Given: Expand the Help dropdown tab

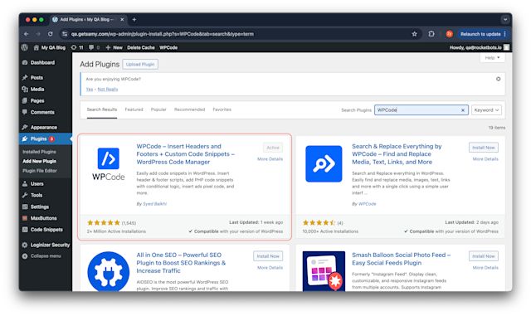Looking at the screenshot, I should click(x=492, y=58).
